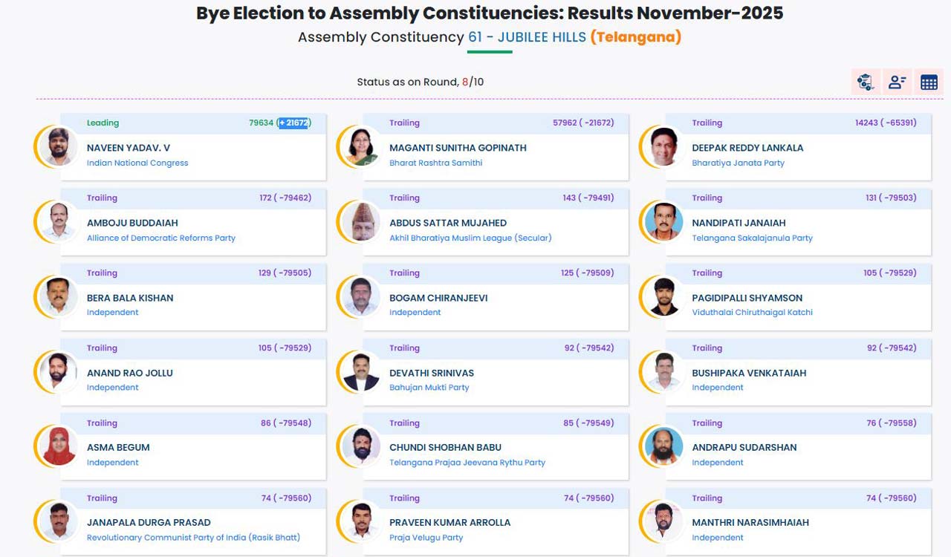Click the Trailing label on Deepak Reddy's card
This screenshot has width=951, height=557.
(707, 123)
